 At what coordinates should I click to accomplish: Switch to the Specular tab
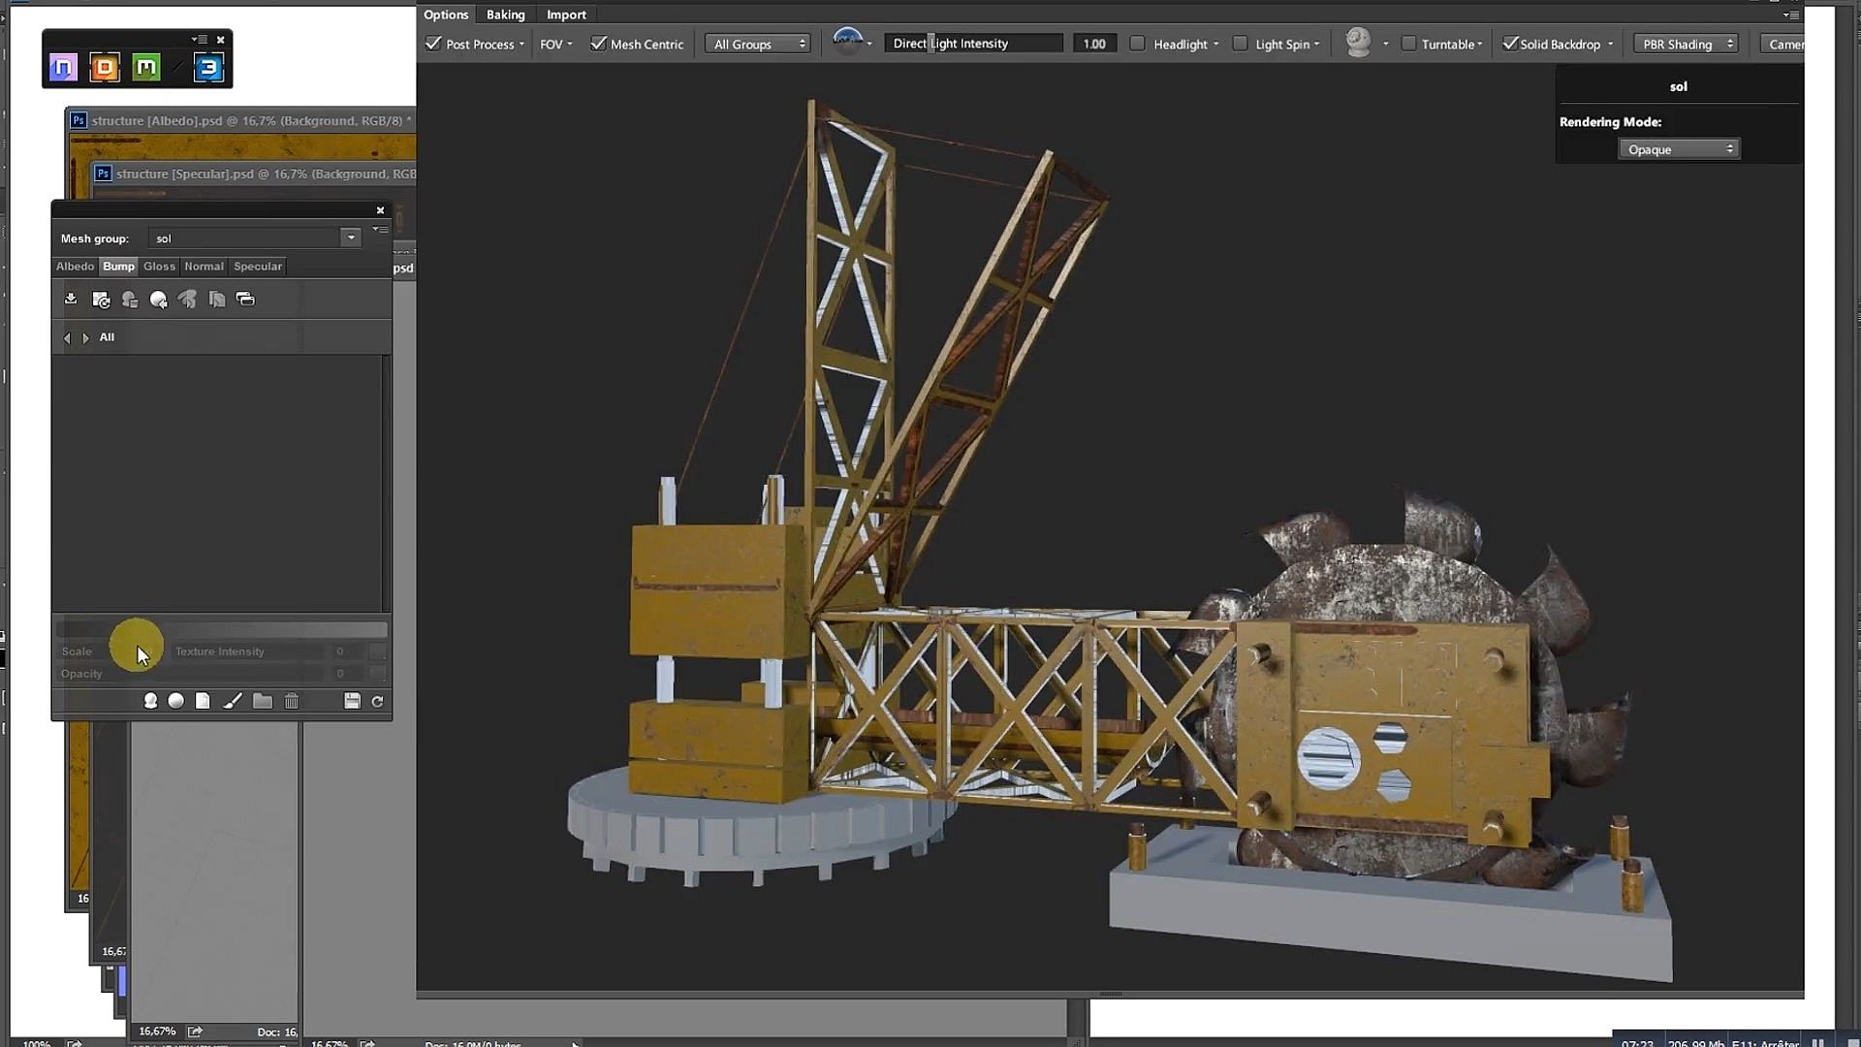(x=258, y=266)
